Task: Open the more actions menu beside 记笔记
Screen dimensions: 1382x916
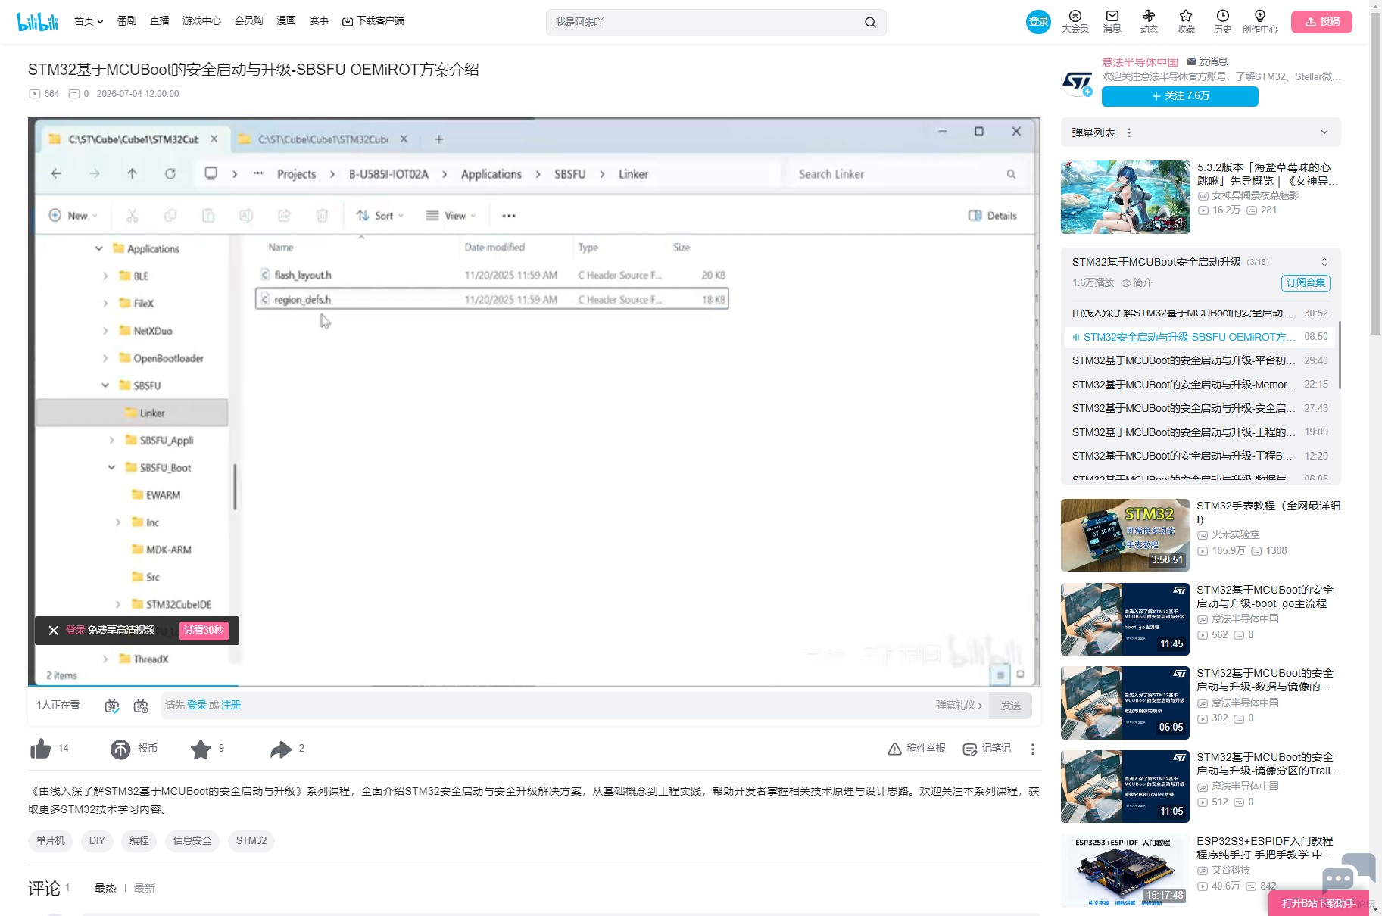Action: pyautogui.click(x=1032, y=749)
